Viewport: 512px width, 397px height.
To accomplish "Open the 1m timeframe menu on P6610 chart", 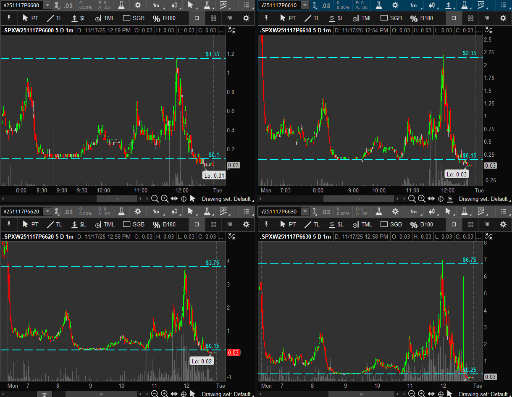I will point(414,5).
